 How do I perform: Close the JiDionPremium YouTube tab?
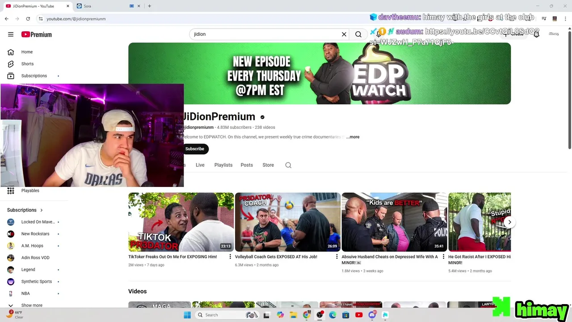pos(68,6)
